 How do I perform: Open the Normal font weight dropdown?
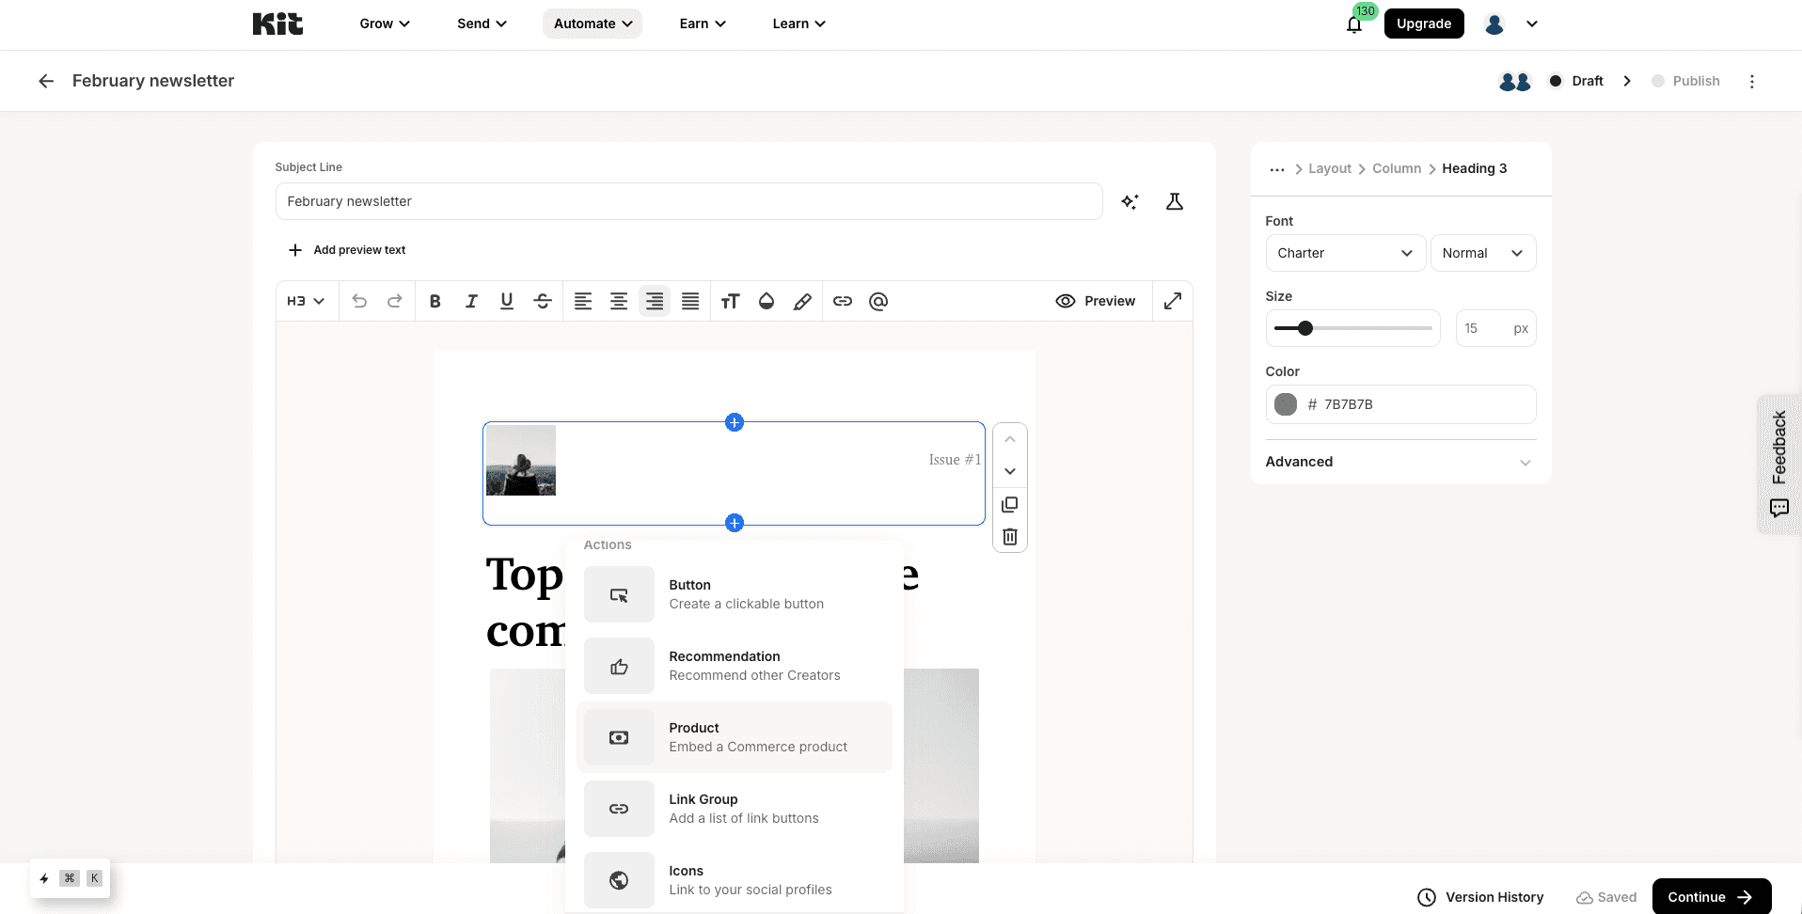[x=1483, y=253]
